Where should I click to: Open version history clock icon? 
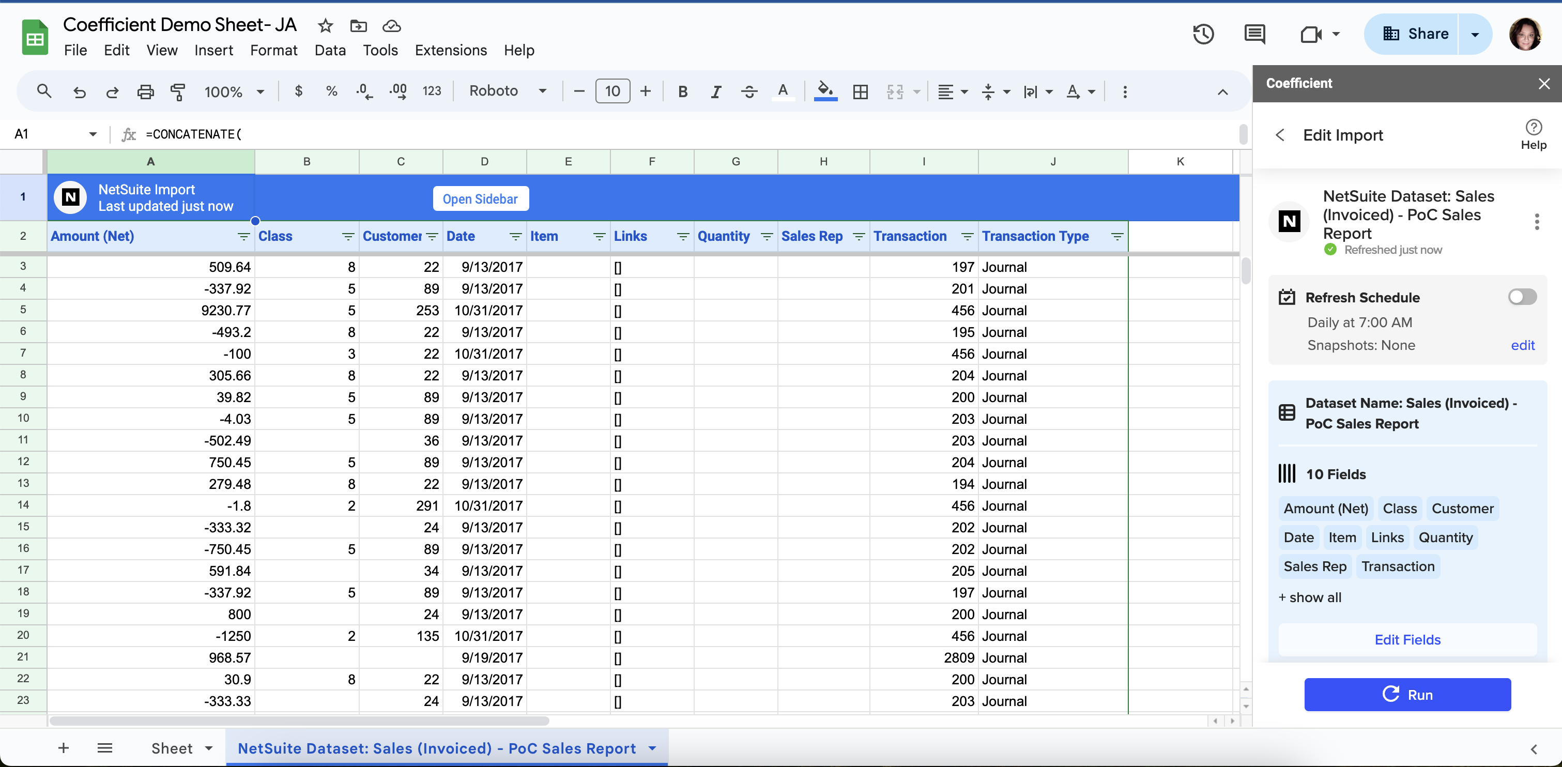click(x=1204, y=34)
